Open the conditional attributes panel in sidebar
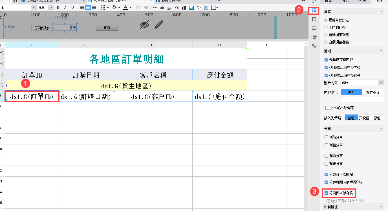The height and width of the screenshot is (211, 388). [314, 37]
